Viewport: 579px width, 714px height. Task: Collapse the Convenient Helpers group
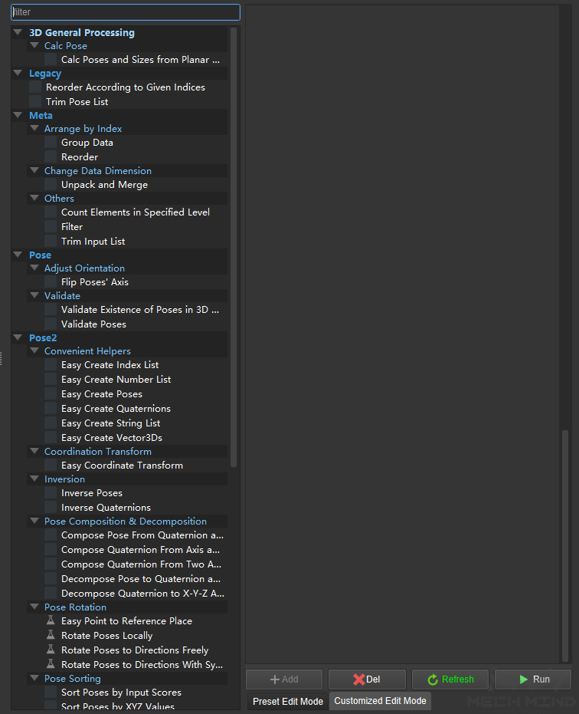tap(34, 351)
